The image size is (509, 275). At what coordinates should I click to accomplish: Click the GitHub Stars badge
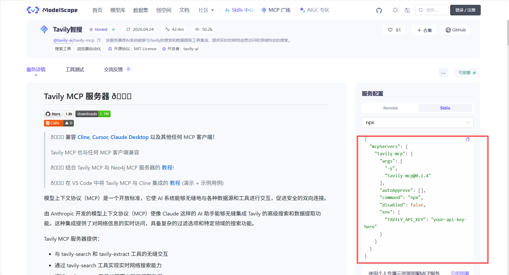tap(53, 114)
